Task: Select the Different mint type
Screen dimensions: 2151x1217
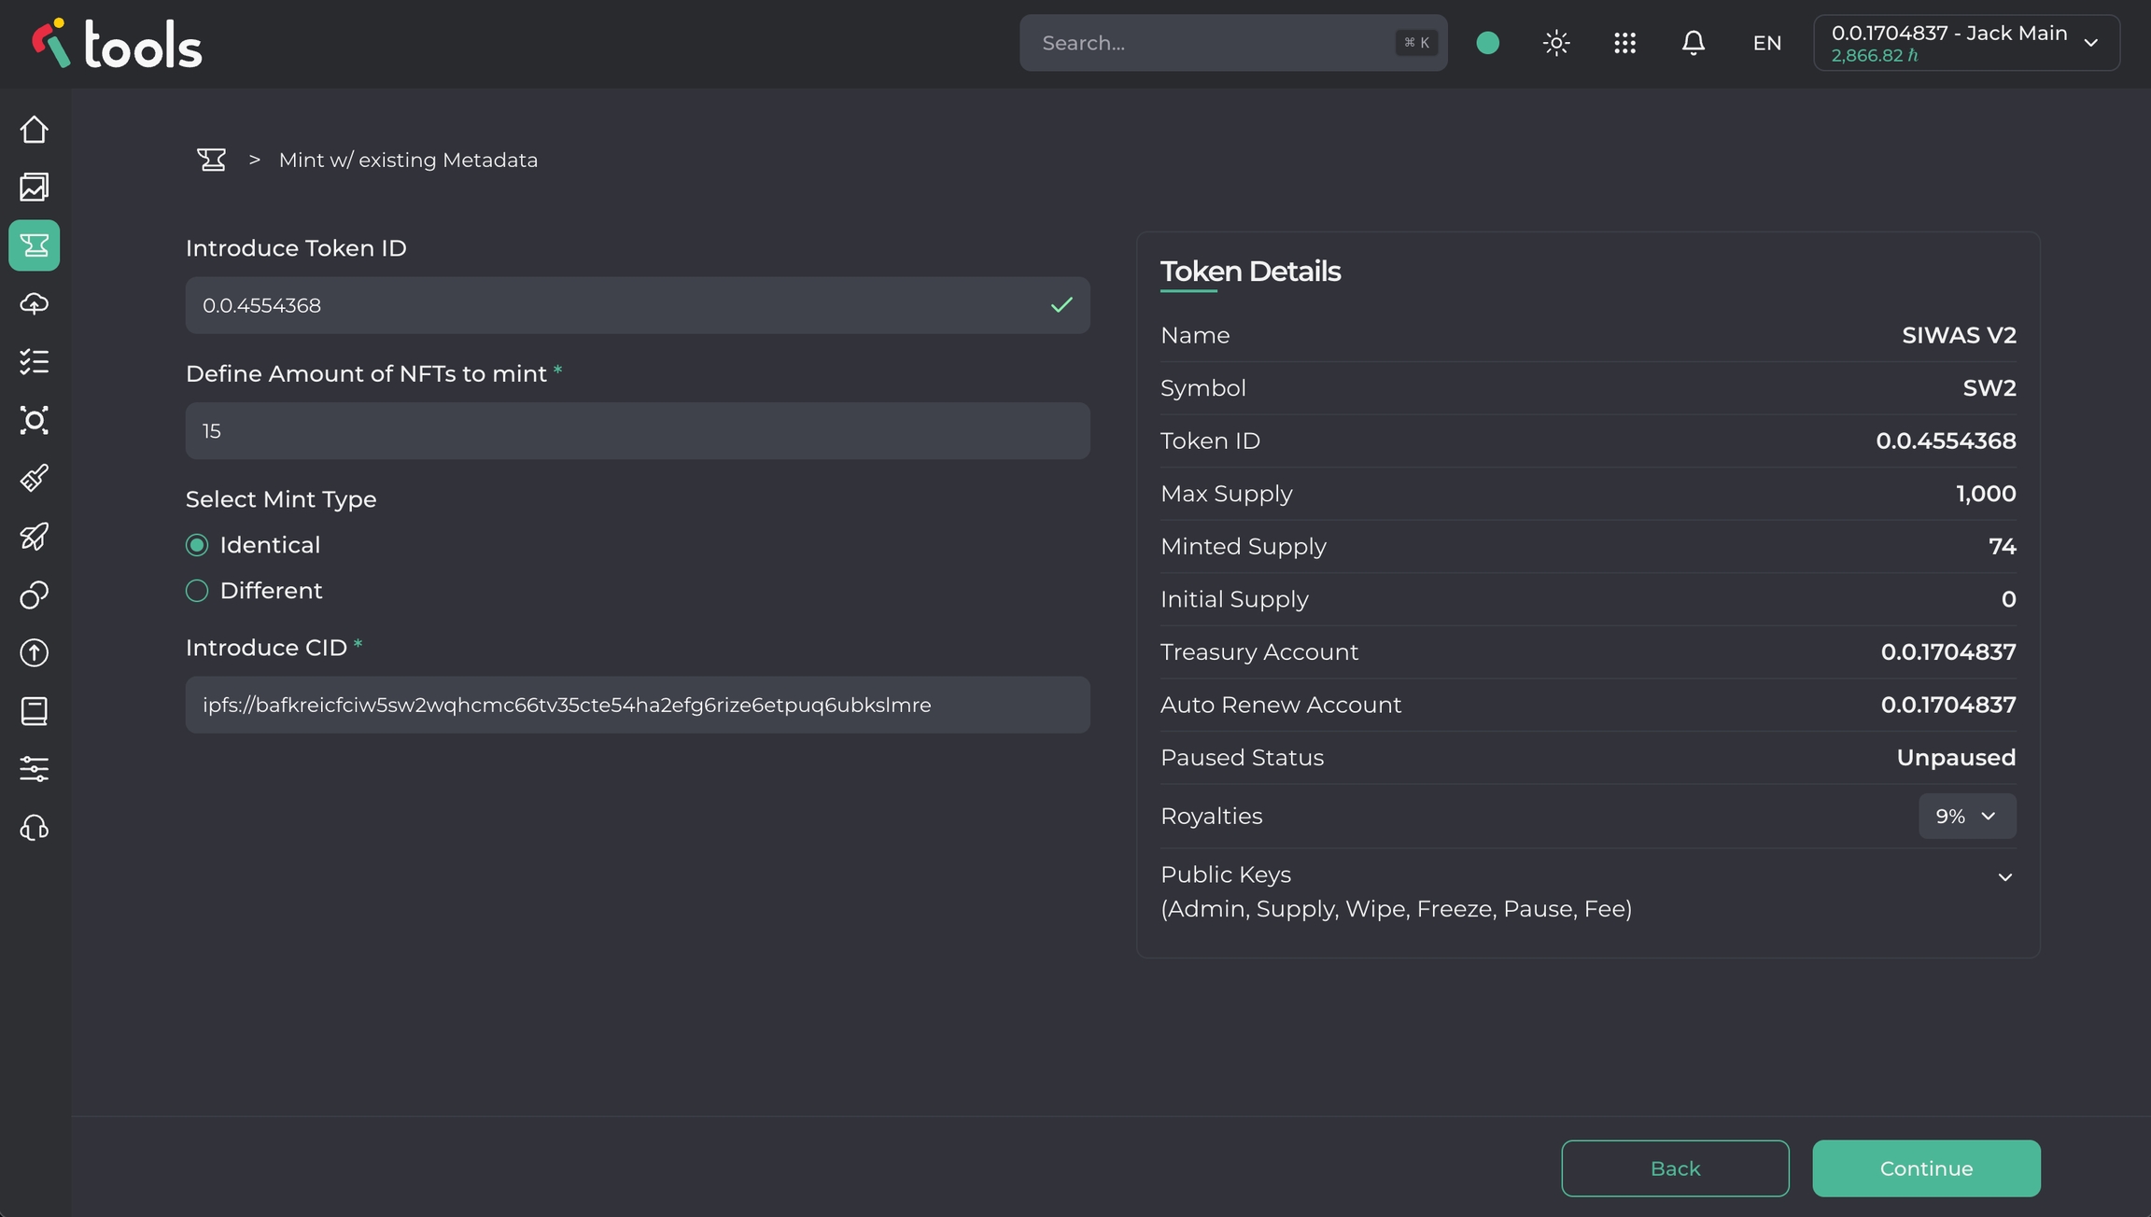Action: point(197,591)
